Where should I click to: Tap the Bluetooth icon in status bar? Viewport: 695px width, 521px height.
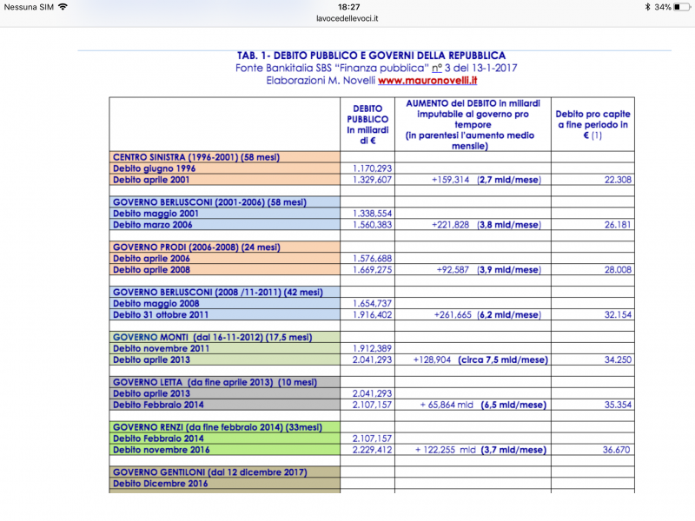pos(647,7)
